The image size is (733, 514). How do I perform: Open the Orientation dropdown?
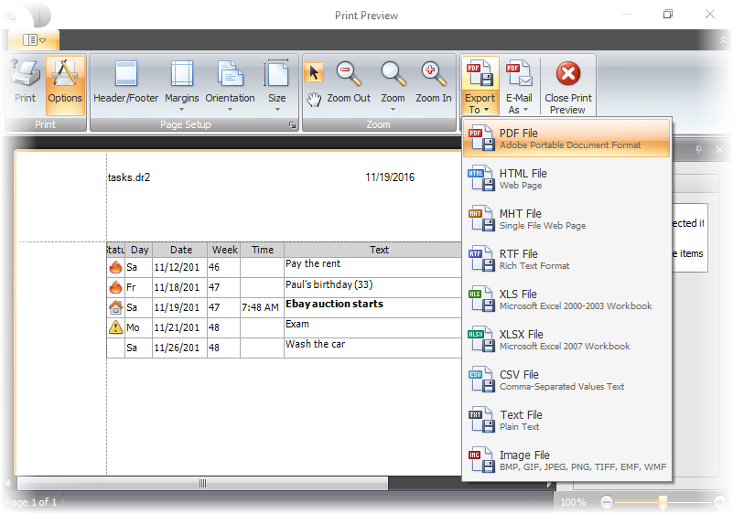[230, 85]
